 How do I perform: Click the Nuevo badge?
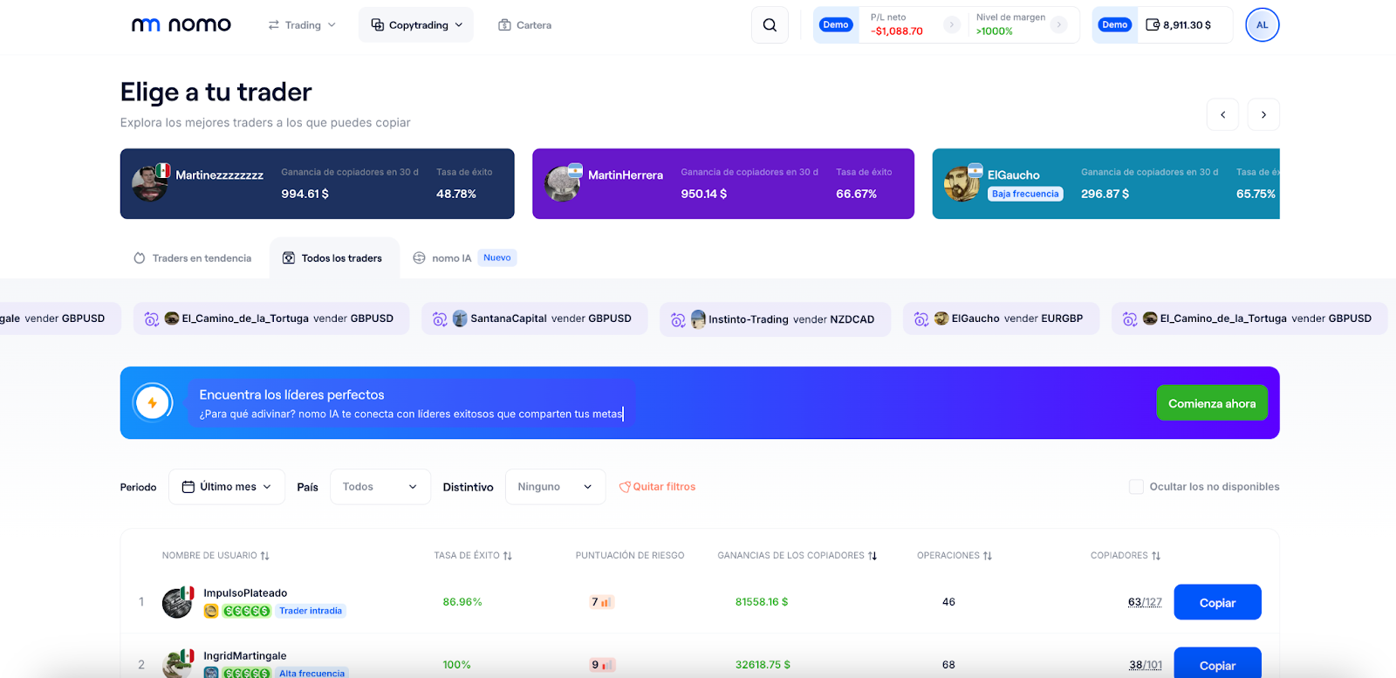[497, 257]
